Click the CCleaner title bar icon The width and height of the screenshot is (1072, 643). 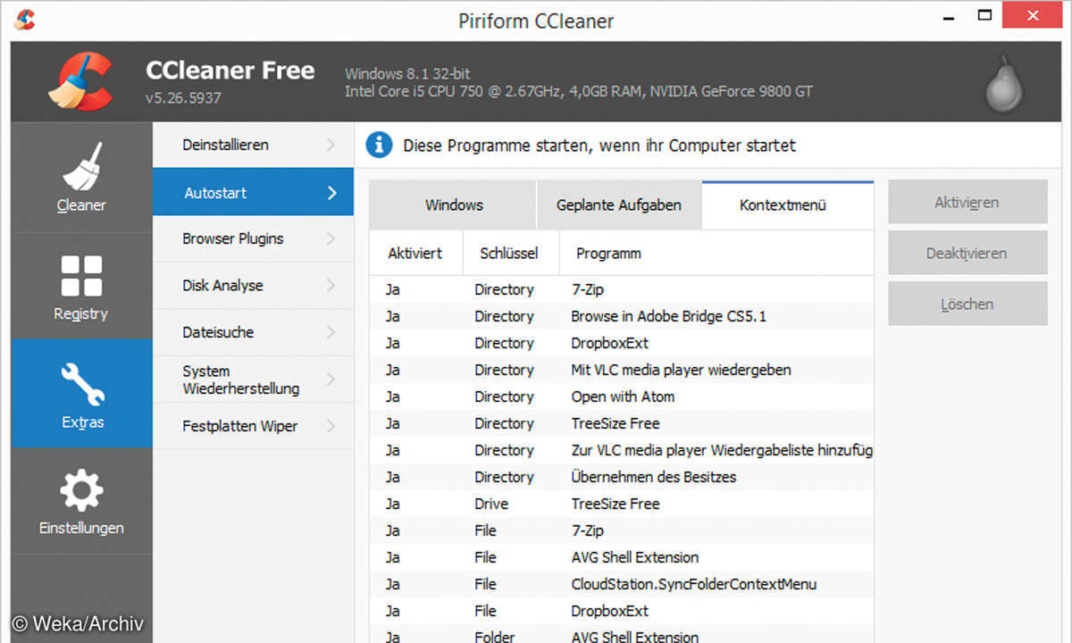point(25,19)
